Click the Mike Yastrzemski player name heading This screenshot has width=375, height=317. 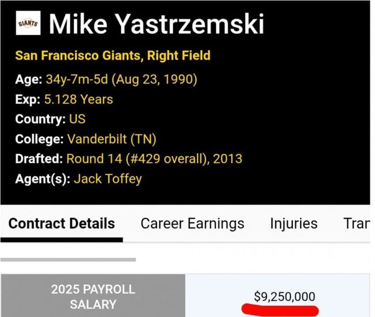coord(156,24)
